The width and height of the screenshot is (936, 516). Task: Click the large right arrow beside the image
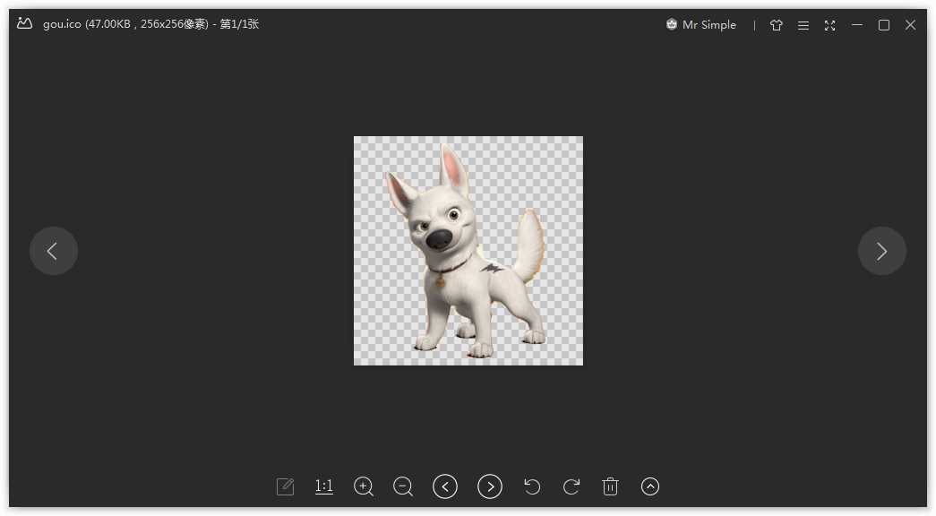point(882,251)
